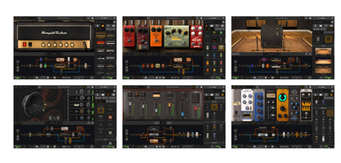
Task: Select rack category icon in pedalboard browser
Action: [222, 26]
